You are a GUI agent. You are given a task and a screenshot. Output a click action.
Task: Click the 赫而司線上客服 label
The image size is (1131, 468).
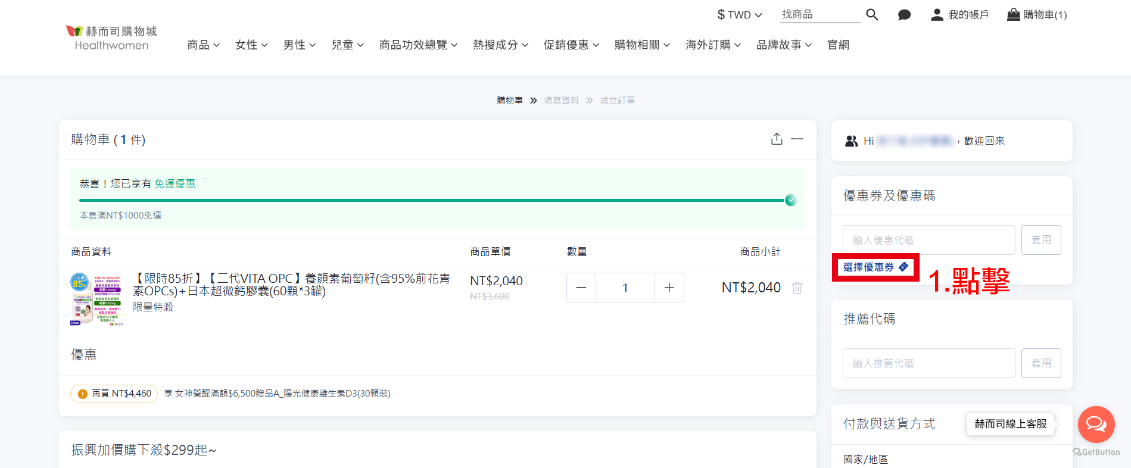pos(1011,424)
